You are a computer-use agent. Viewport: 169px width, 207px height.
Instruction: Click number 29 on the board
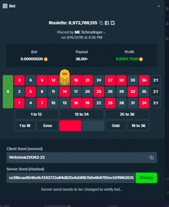121,91
